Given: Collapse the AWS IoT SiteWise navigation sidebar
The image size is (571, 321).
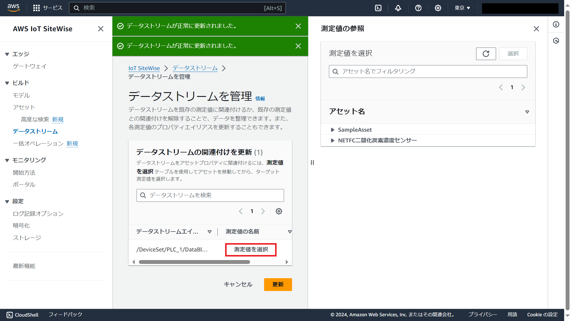Looking at the screenshot, I should (x=101, y=29).
